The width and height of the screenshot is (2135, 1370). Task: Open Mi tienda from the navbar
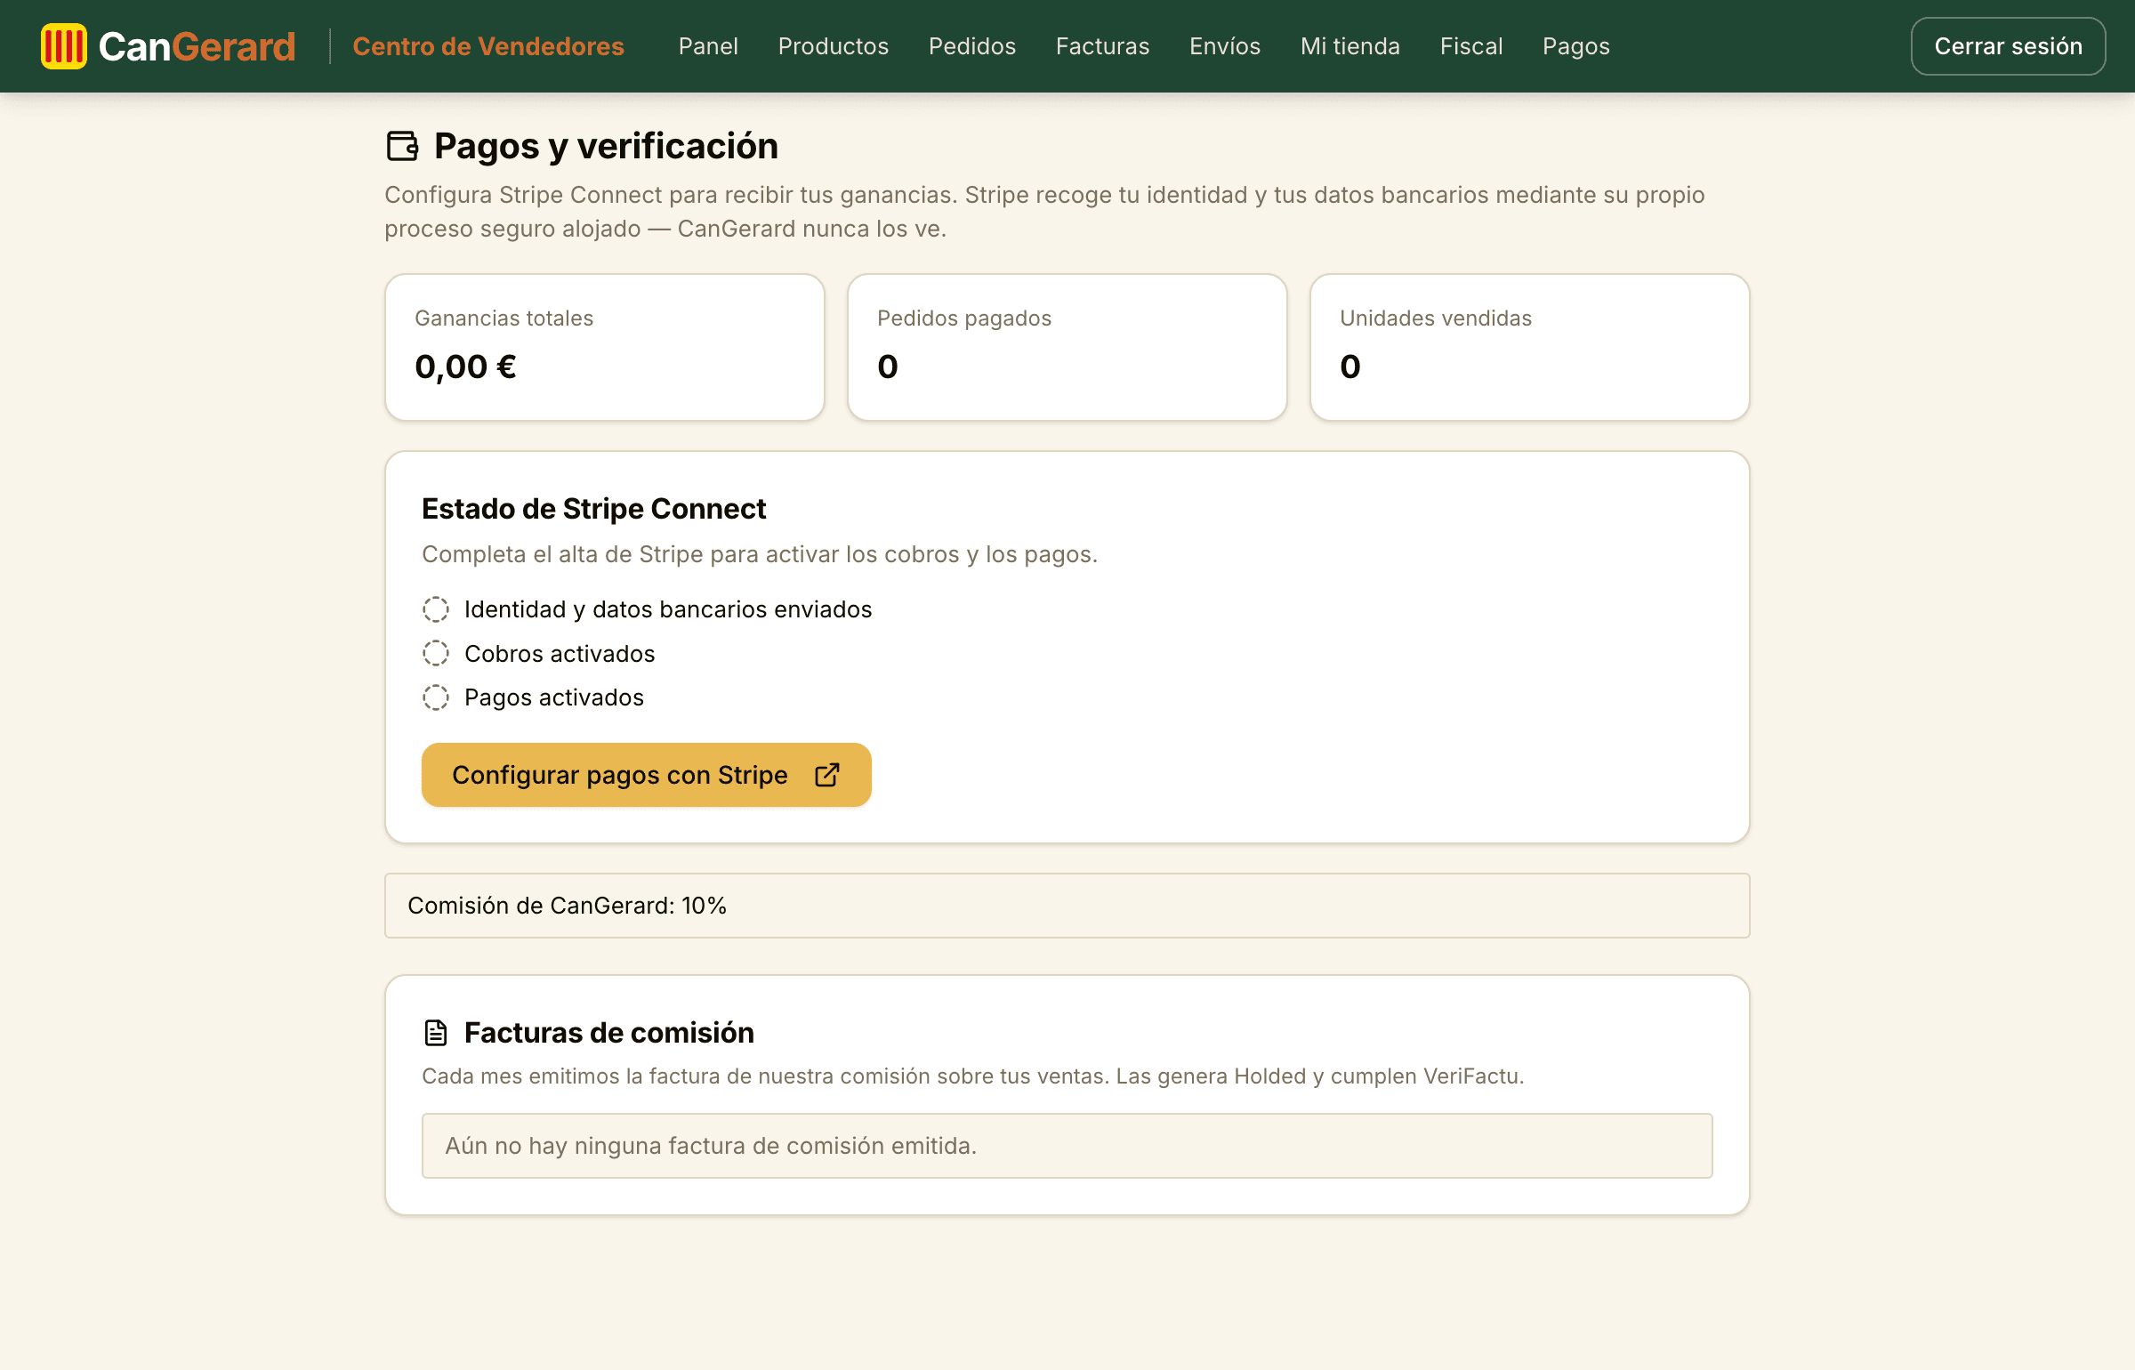pyautogui.click(x=1350, y=46)
